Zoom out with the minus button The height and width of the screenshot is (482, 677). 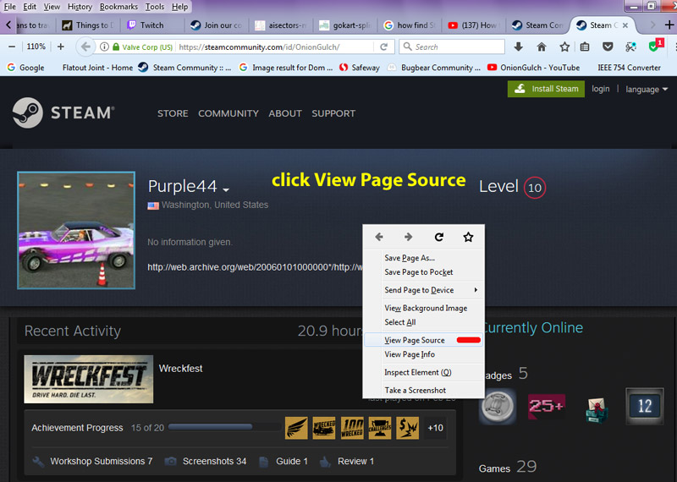point(12,47)
